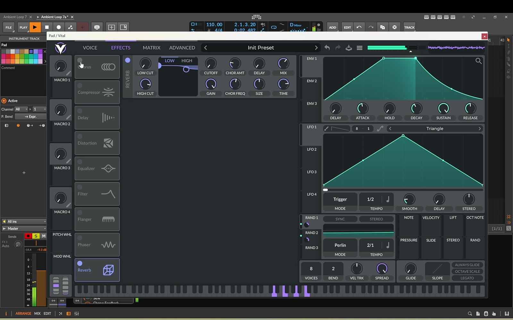The image size is (513, 320).
Task: Click the ALWAYS GLIDE button
Action: point(467,265)
